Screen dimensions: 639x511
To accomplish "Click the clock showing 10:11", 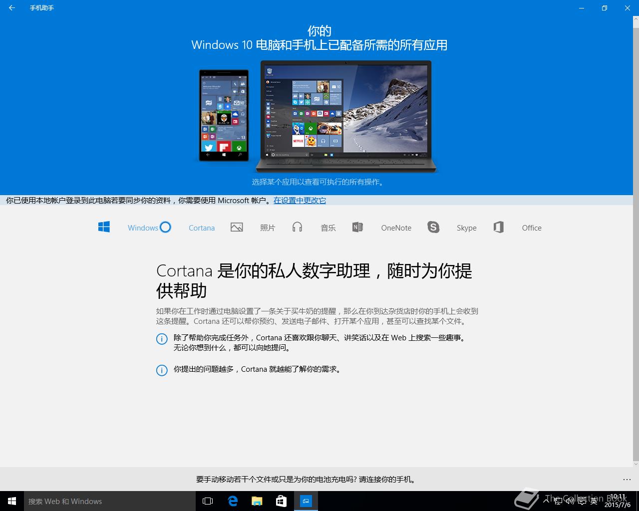I will [x=618, y=501].
